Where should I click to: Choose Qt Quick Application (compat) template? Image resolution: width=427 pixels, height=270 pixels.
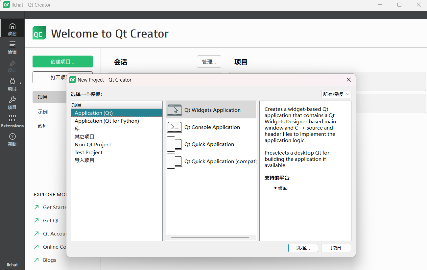pyautogui.click(x=211, y=161)
